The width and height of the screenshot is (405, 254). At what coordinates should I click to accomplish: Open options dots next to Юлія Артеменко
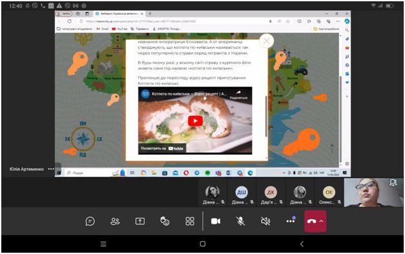pyautogui.click(x=51, y=169)
